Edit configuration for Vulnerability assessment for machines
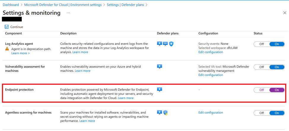 click(x=211, y=75)
